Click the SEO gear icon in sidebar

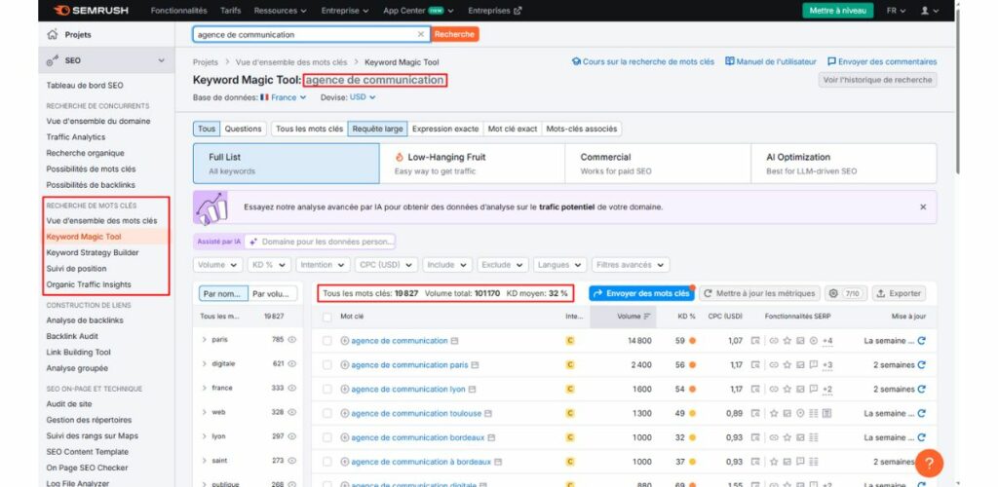[53, 60]
